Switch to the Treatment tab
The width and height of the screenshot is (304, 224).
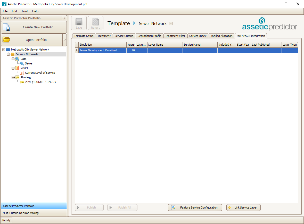(x=104, y=36)
